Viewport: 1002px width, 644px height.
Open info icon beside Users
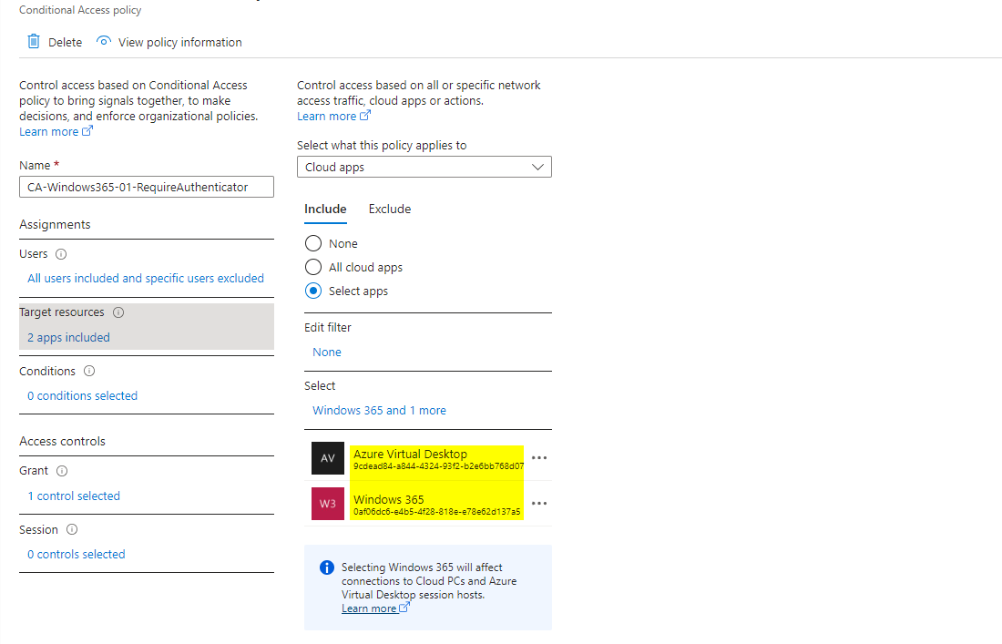pos(61,253)
